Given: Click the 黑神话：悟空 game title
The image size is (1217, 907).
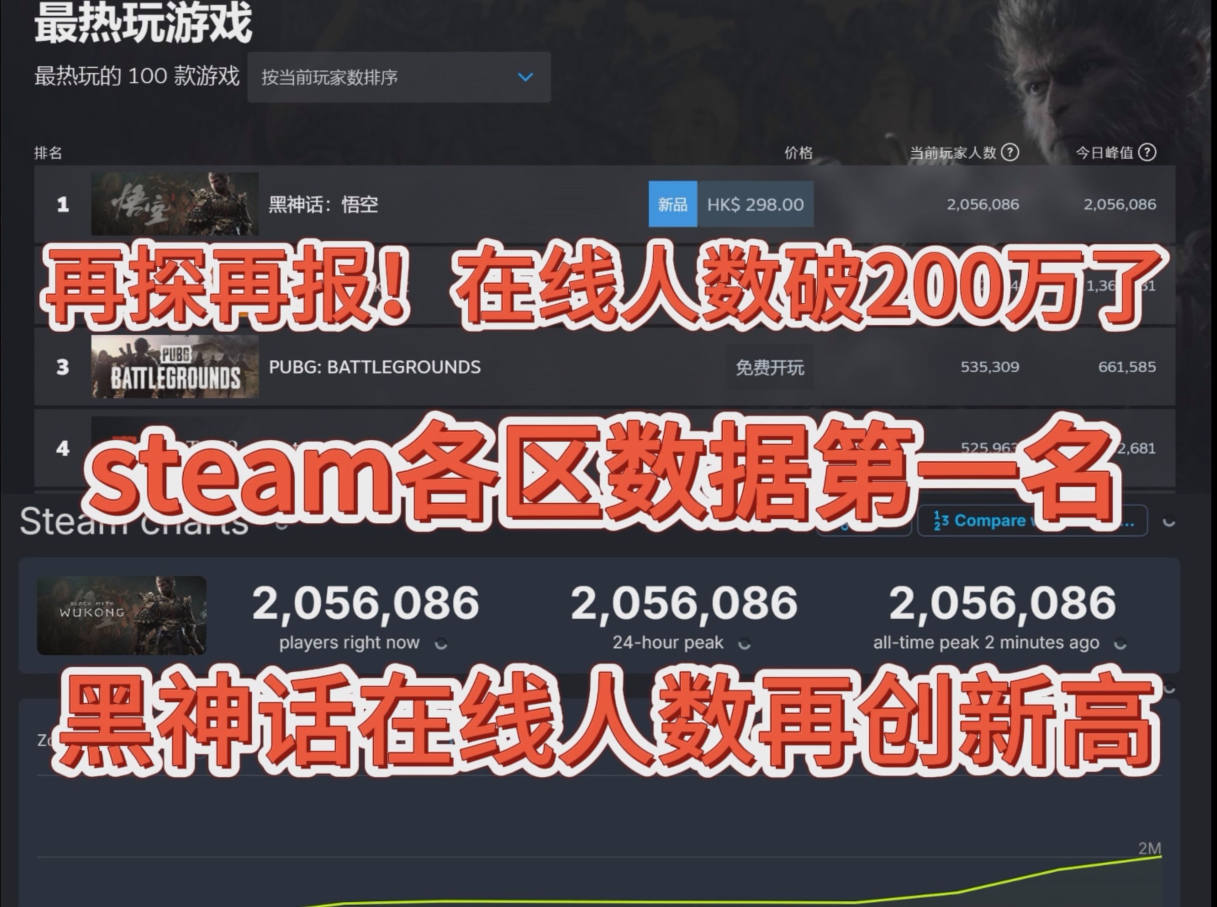Looking at the screenshot, I should pyautogui.click(x=323, y=205).
